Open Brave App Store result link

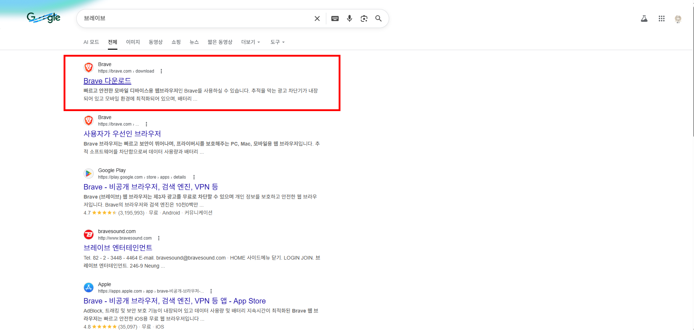(x=174, y=301)
